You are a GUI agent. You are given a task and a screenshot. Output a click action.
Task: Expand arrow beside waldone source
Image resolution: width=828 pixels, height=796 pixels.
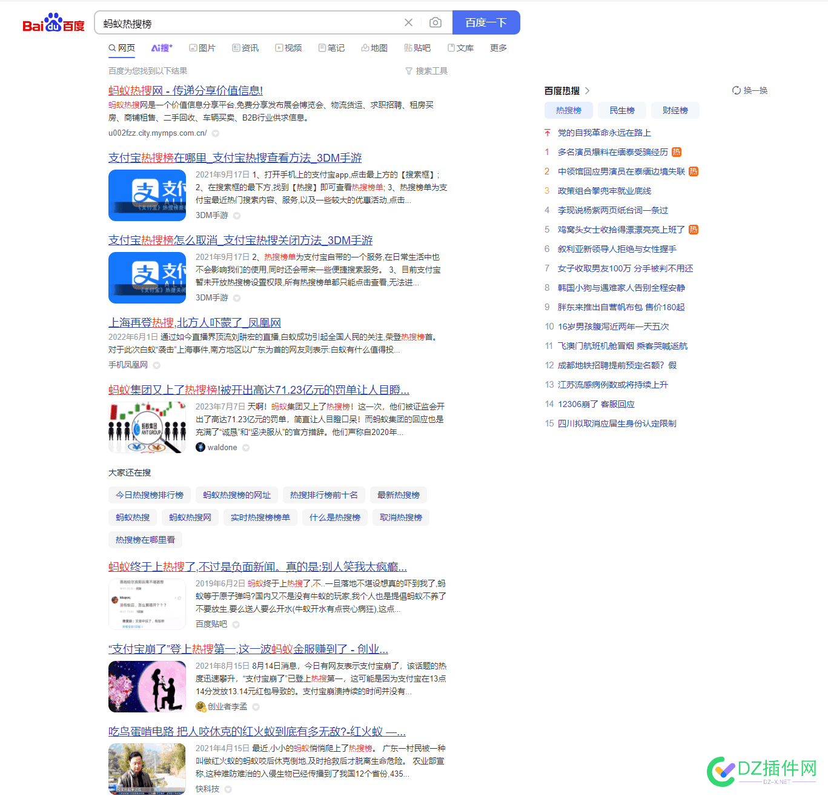point(246,448)
